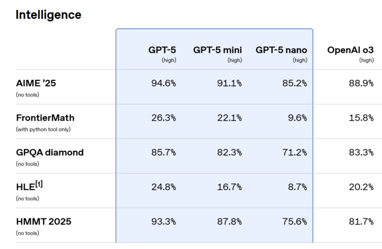Click the HMMT 2025 row label
The image size is (382, 249).
44,222
